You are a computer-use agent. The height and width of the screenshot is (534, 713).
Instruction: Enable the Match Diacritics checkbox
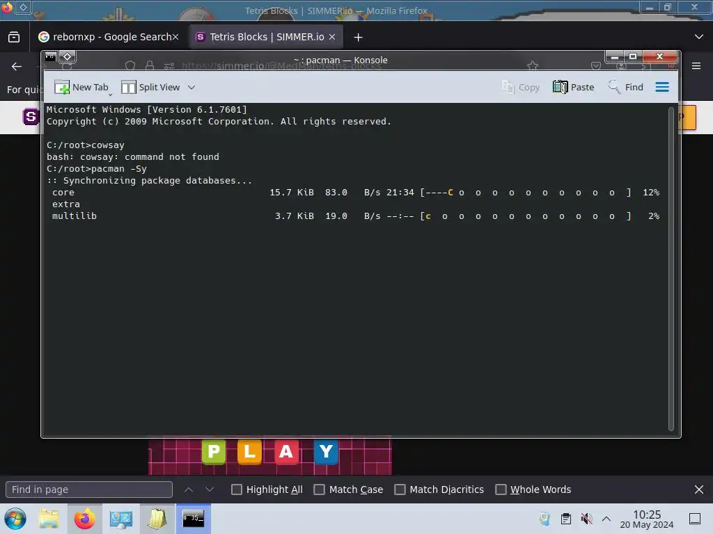400,489
